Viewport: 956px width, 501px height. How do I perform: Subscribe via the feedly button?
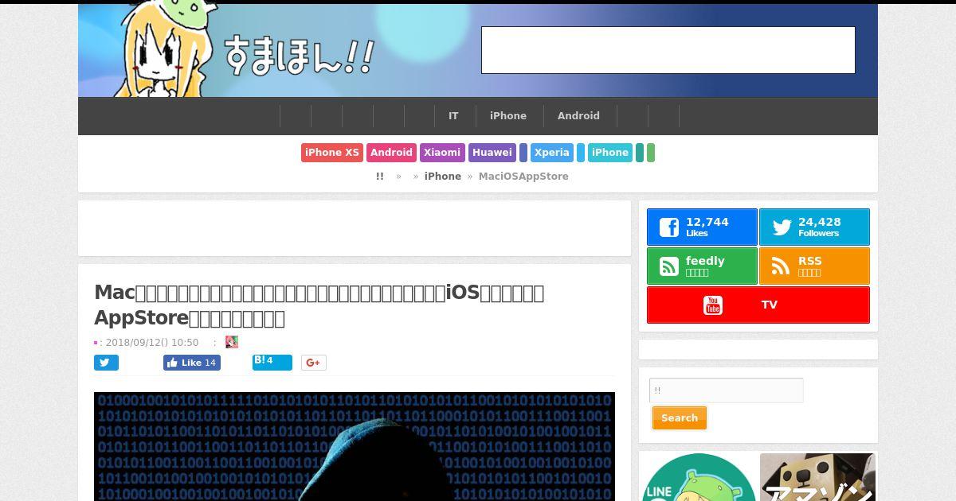click(x=702, y=266)
